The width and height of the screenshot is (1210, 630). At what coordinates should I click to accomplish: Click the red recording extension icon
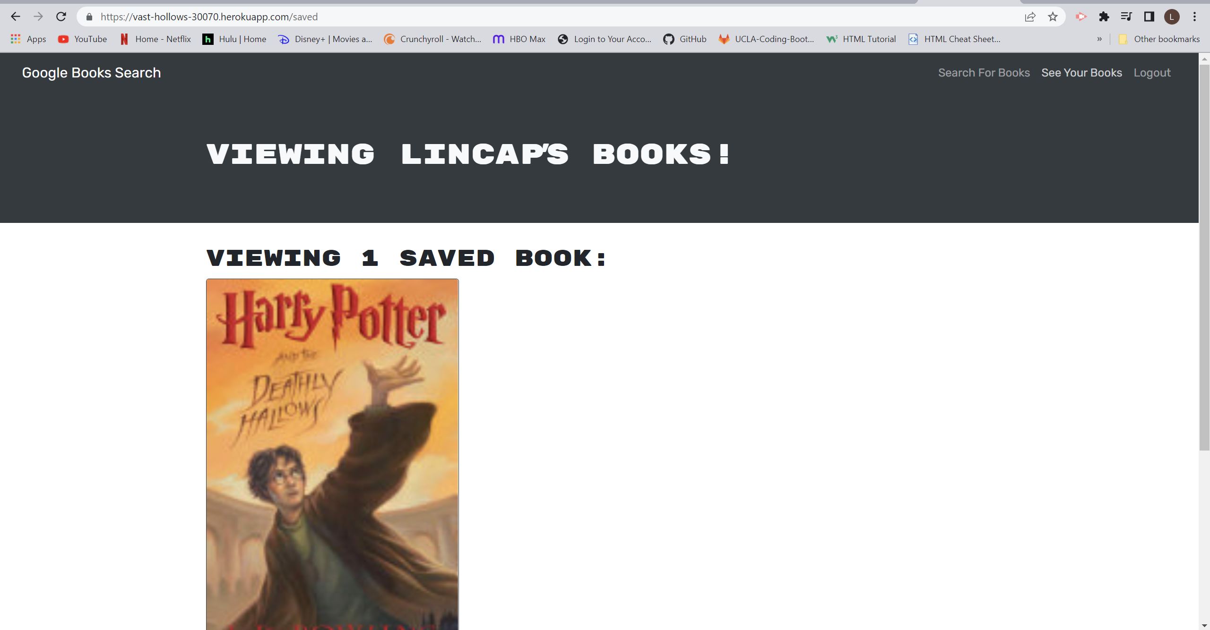1081,17
